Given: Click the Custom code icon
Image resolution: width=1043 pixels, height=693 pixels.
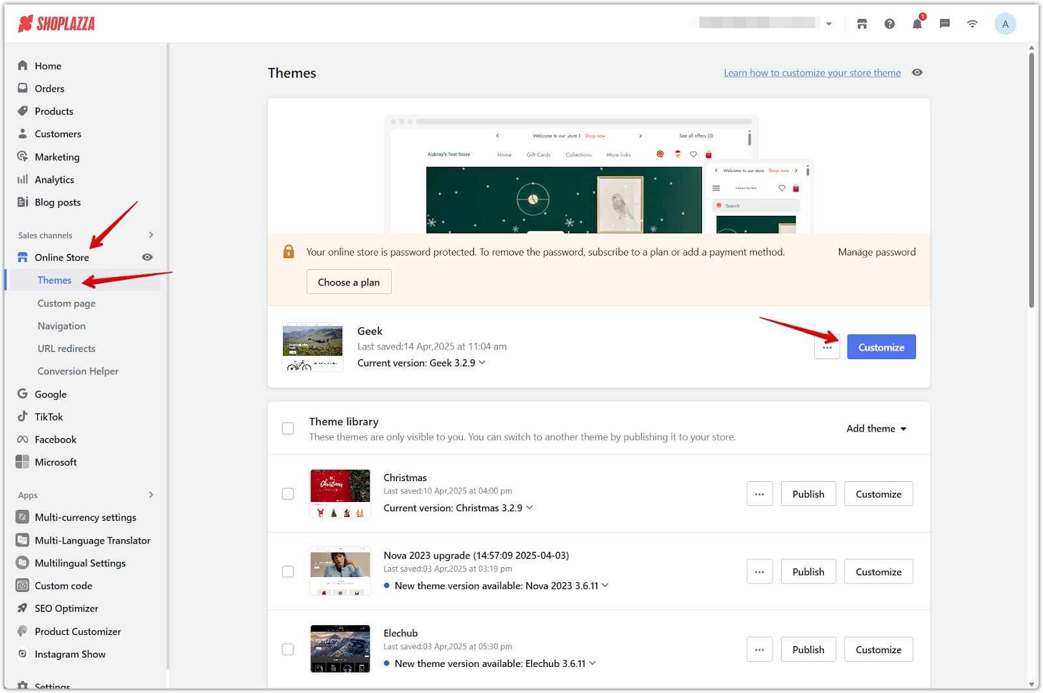Looking at the screenshot, I should [x=23, y=585].
